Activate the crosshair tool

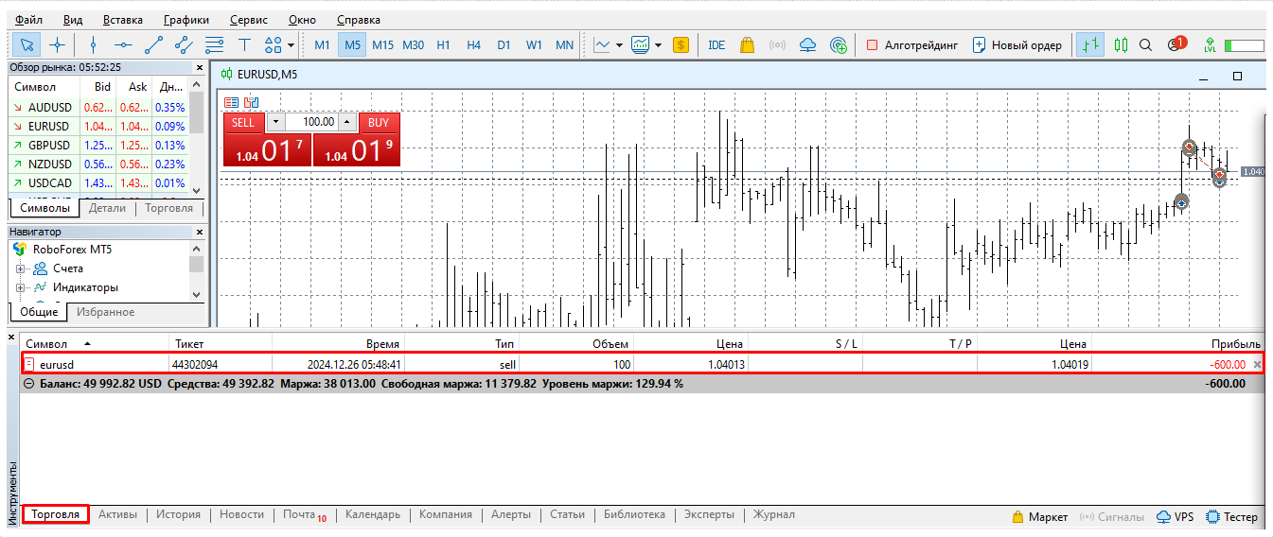[x=57, y=44]
